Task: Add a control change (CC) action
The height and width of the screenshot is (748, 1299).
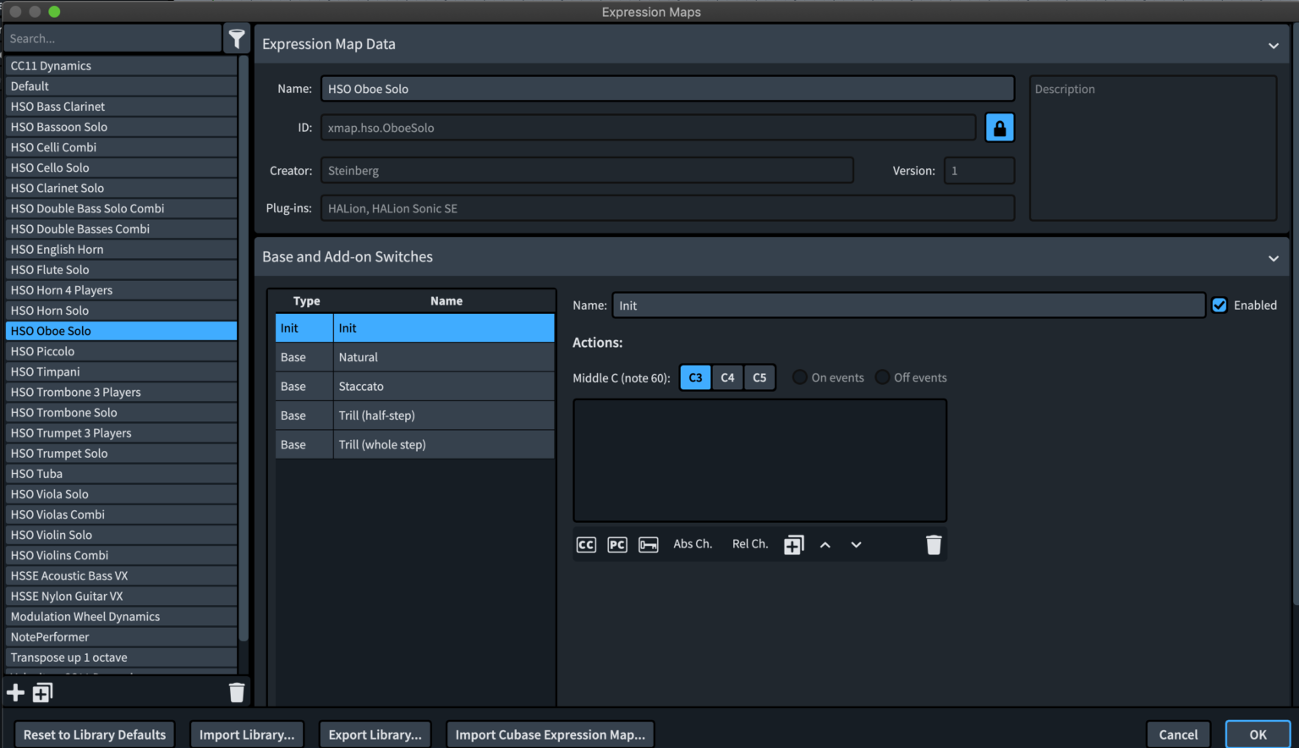Action: (x=586, y=545)
